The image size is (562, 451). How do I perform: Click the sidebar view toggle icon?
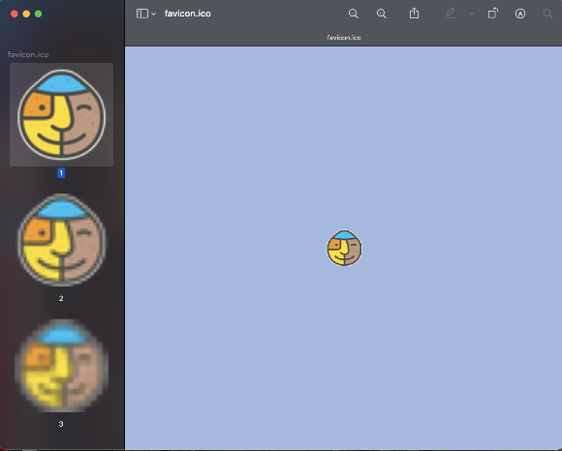point(141,14)
